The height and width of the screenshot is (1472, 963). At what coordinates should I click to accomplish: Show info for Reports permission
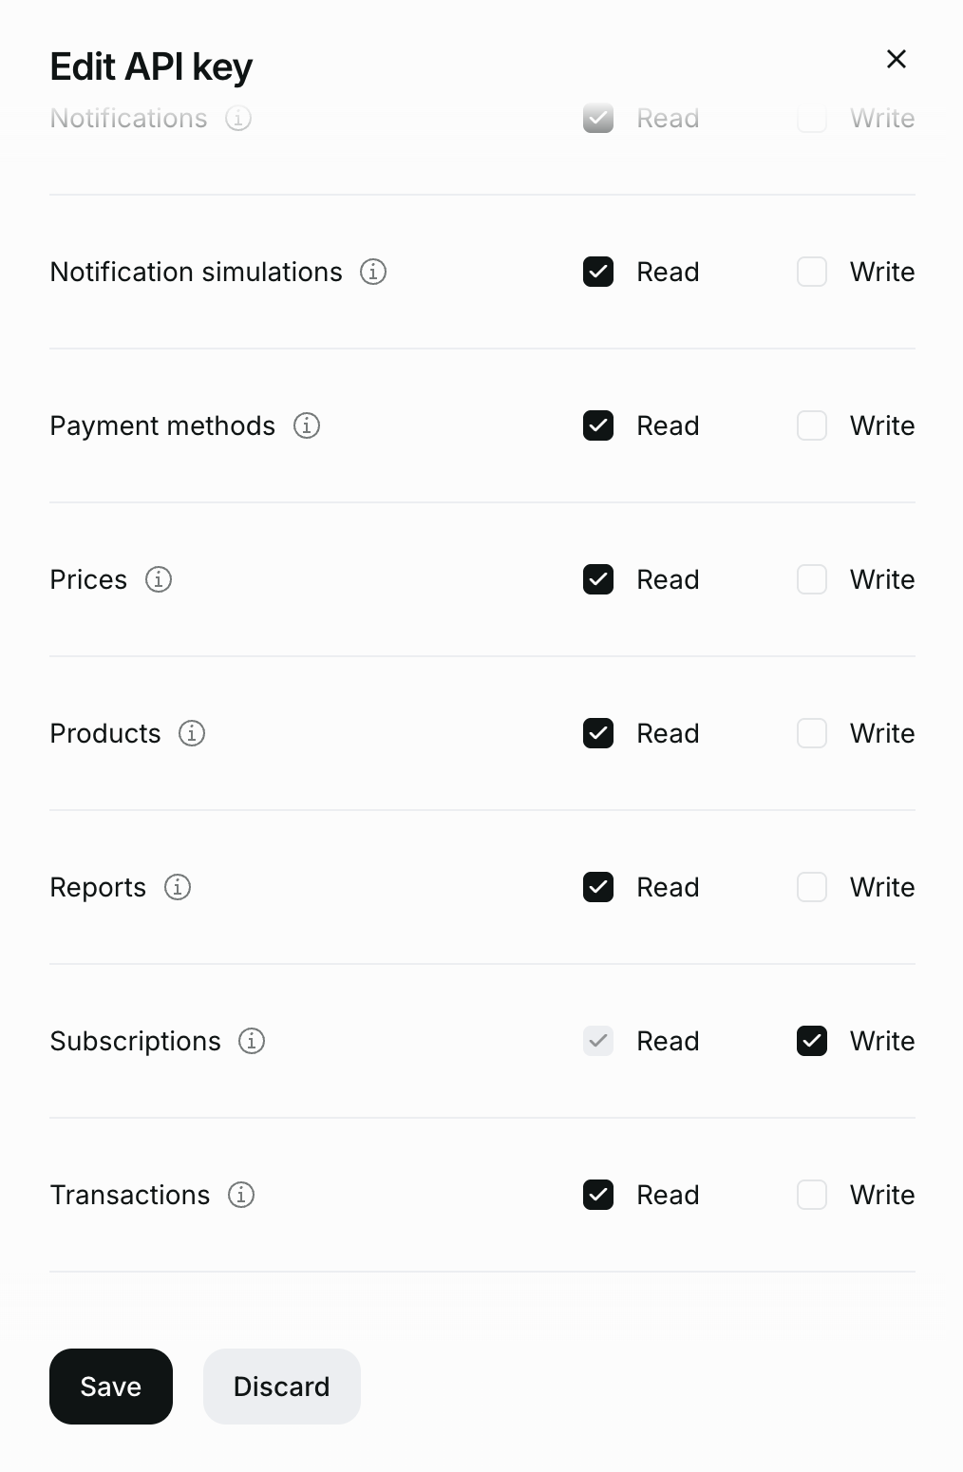click(x=178, y=887)
